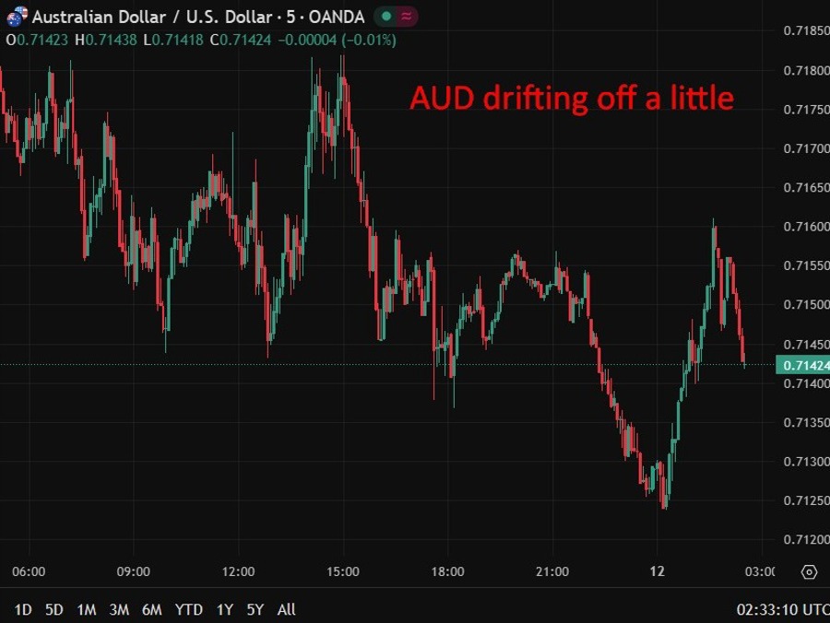Click the pink approximate-data indicator icon

point(407,17)
